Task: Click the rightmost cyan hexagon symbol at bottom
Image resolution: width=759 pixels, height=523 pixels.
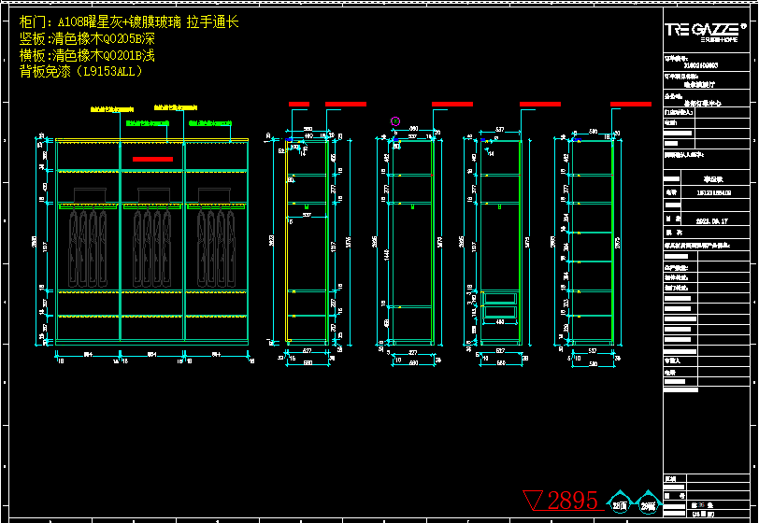Action: (648, 504)
